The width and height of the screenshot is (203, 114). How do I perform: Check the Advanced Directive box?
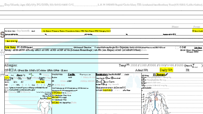pyautogui.click(x=74, y=48)
